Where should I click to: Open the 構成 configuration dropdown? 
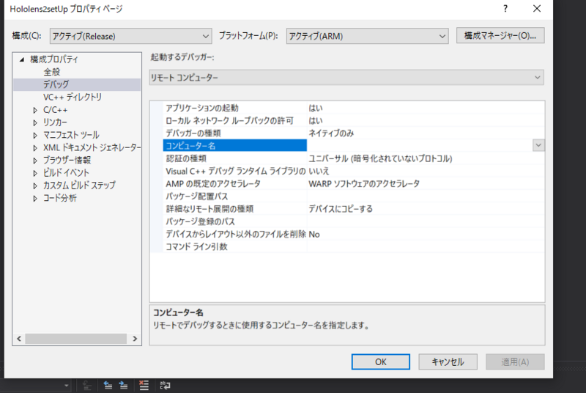[131, 36]
